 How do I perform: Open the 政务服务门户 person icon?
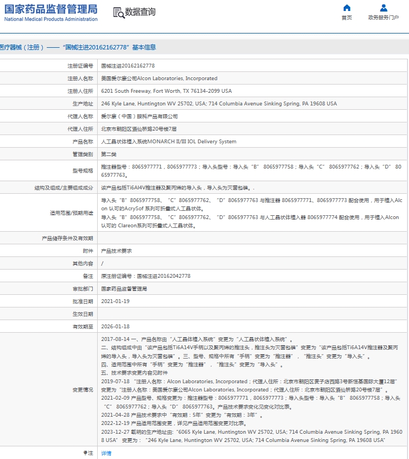(x=384, y=8)
